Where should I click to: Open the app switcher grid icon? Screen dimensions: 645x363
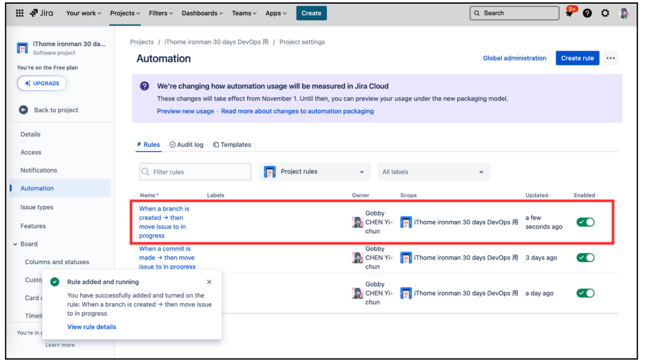click(20, 13)
